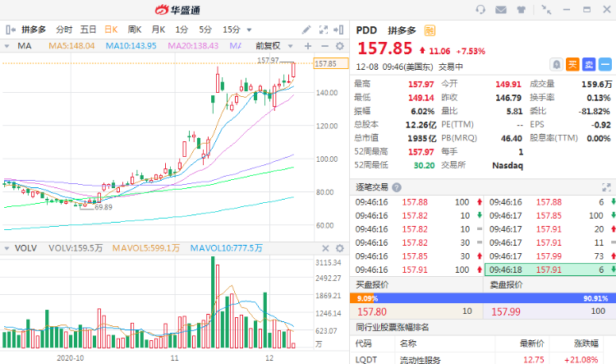The image size is (616, 364).
Task: Switch to the 分时 chart tab
Action: coord(64,30)
